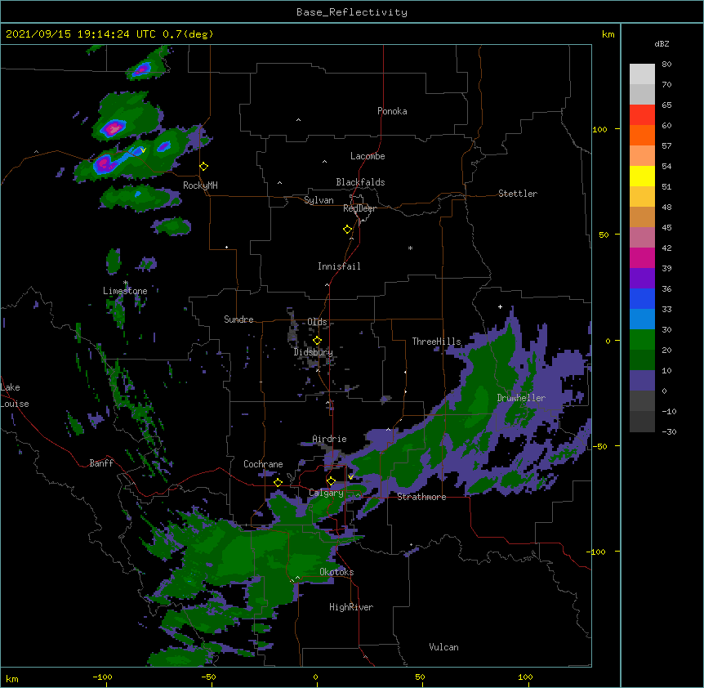Click the Sundre city label
The width and height of the screenshot is (704, 688).
click(238, 319)
